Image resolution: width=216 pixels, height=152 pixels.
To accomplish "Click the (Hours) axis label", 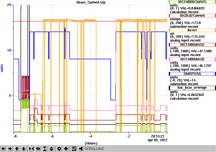I will (91, 143).
